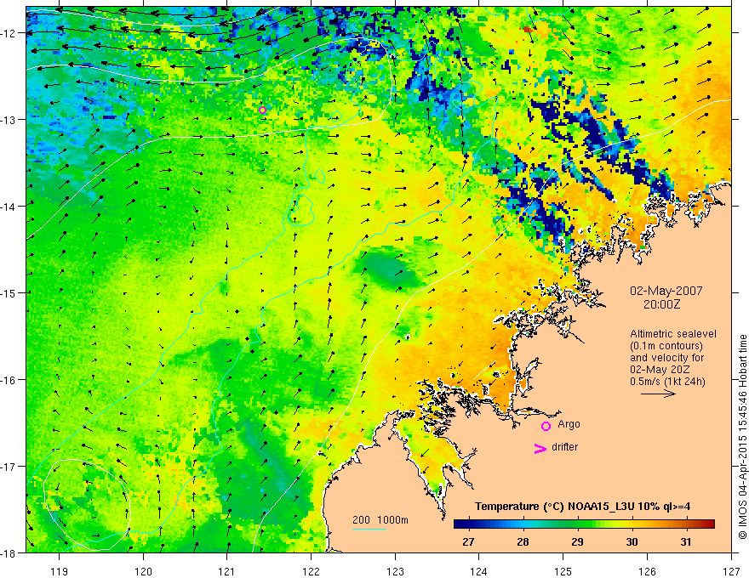
Task: Click the cyan bathymetry line sample under '200 1000m'
Action: [369, 529]
